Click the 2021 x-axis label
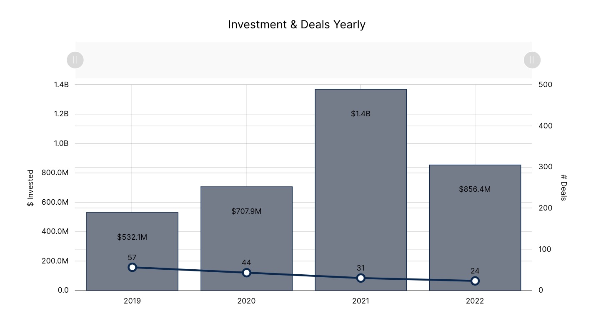The height and width of the screenshot is (316, 596). [361, 301]
